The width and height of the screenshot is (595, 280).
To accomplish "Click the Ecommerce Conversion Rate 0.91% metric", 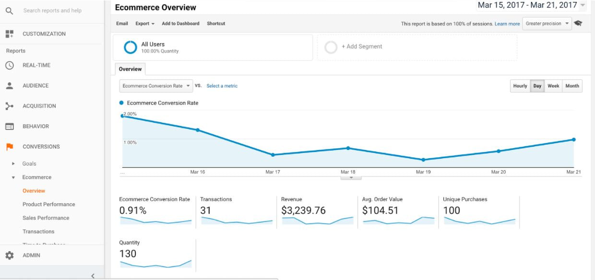I will (155, 210).
